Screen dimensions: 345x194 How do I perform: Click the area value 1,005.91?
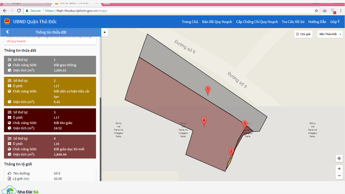(60, 70)
